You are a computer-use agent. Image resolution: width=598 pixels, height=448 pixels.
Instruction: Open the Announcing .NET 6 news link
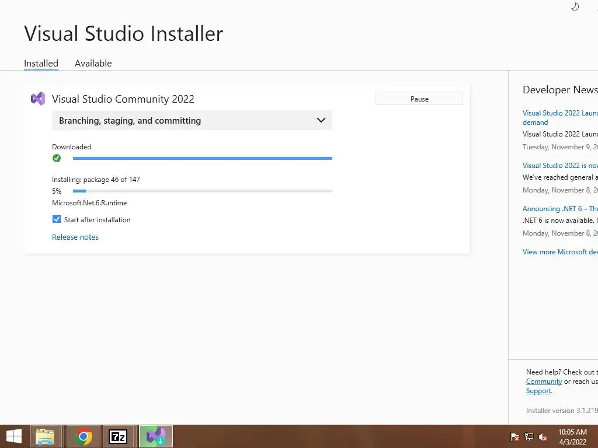(560, 208)
